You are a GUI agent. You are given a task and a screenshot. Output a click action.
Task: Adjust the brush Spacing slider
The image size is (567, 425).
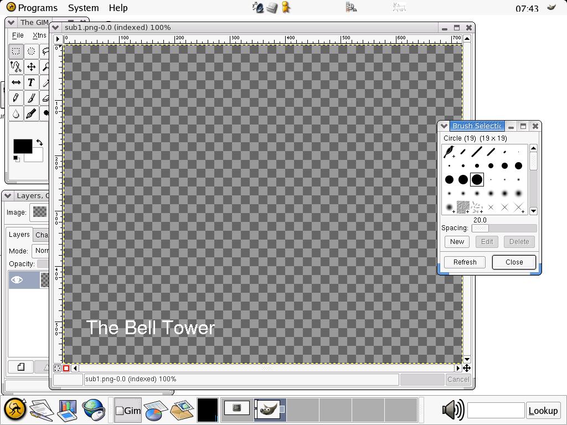click(504, 228)
